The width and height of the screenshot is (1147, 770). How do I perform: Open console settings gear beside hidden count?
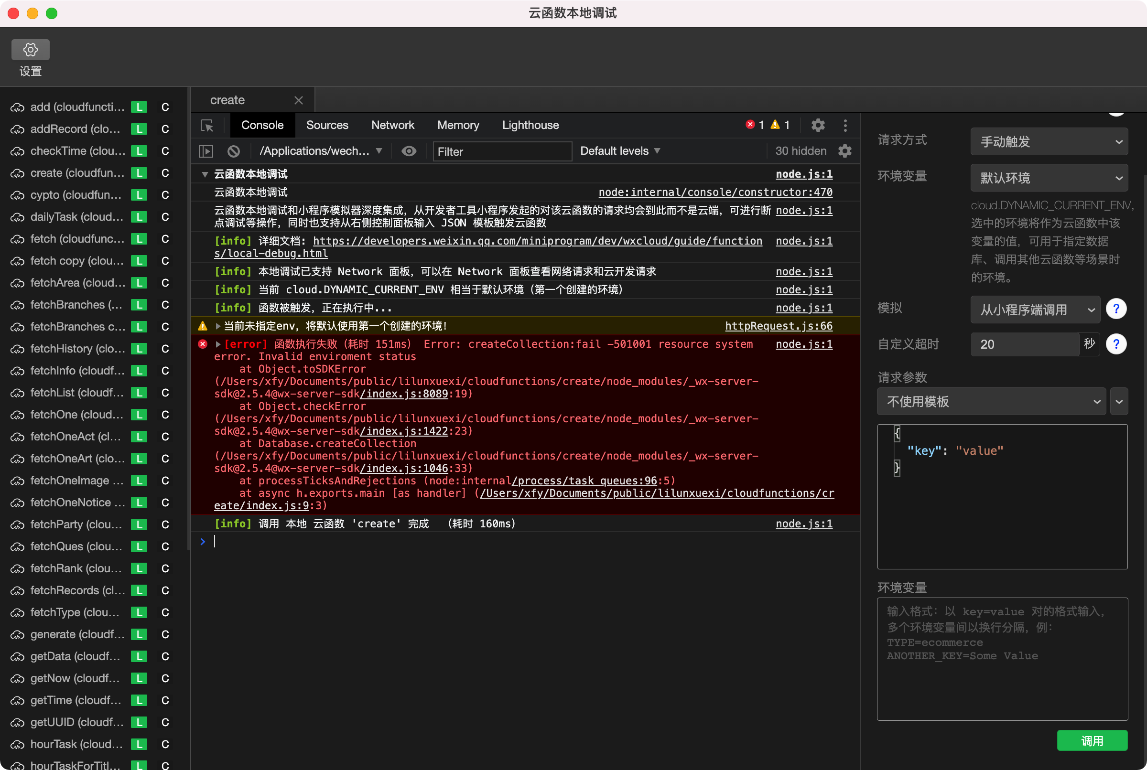(x=845, y=151)
